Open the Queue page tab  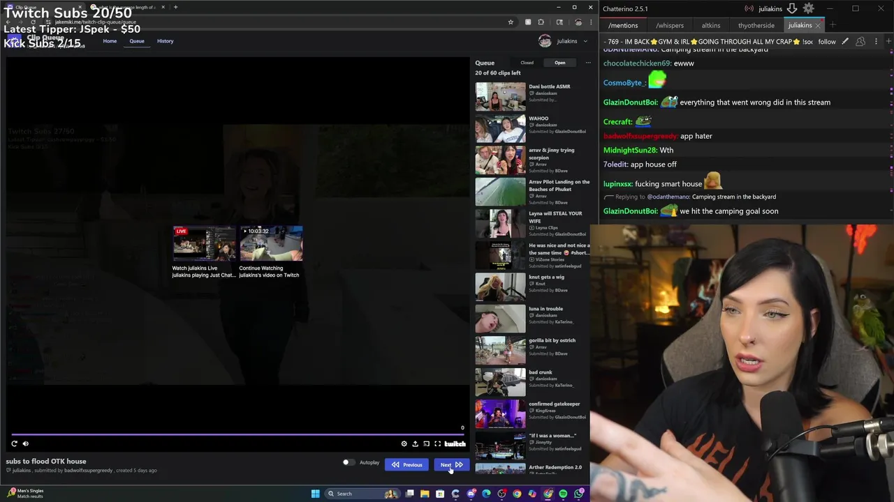coord(137,41)
